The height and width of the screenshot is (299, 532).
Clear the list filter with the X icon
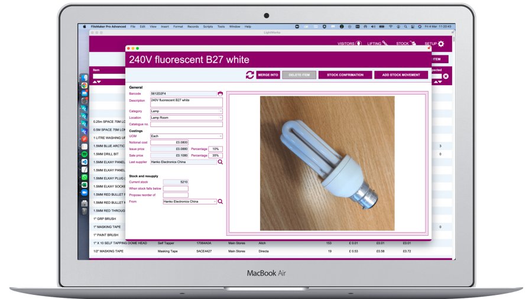(x=446, y=76)
